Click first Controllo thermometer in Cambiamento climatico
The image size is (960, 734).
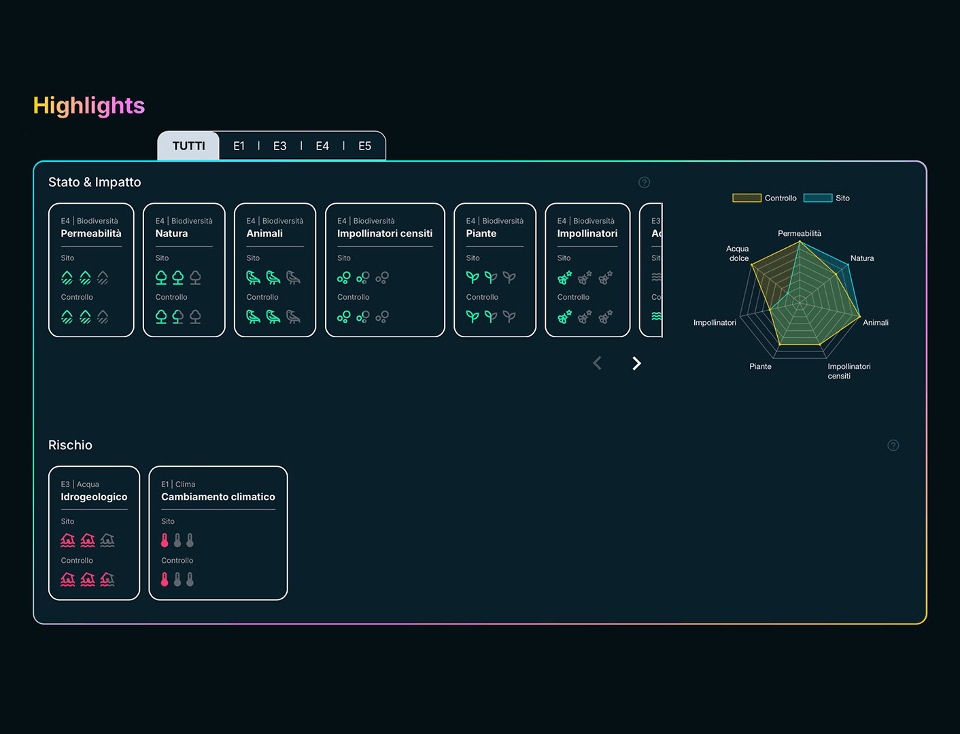pyautogui.click(x=165, y=580)
